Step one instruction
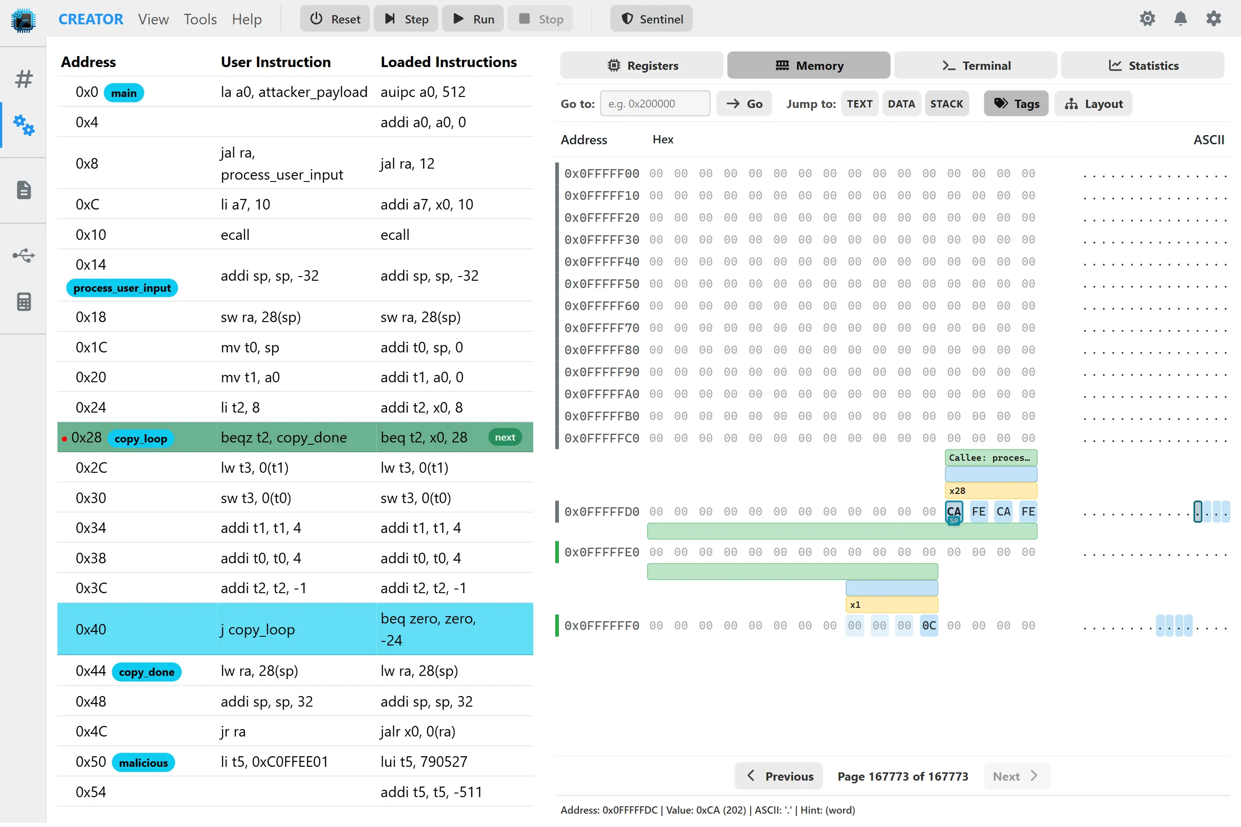1241x827 pixels. [x=406, y=19]
